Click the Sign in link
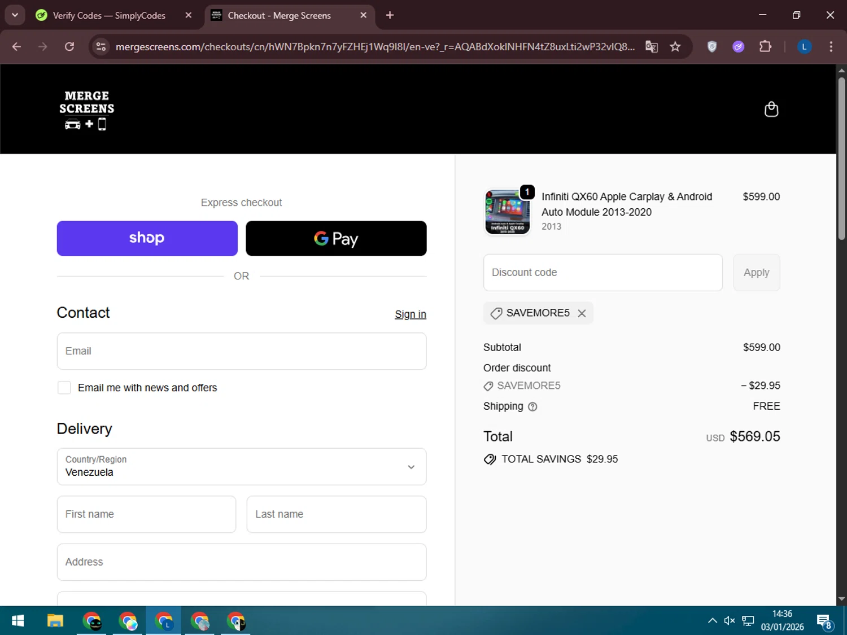Viewport: 847px width, 635px height. click(x=411, y=314)
